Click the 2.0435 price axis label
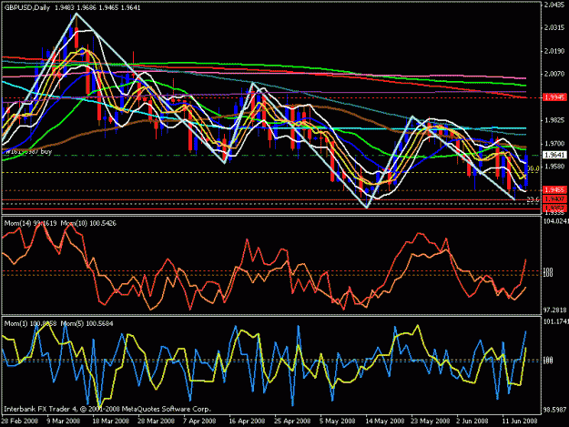 554,5
